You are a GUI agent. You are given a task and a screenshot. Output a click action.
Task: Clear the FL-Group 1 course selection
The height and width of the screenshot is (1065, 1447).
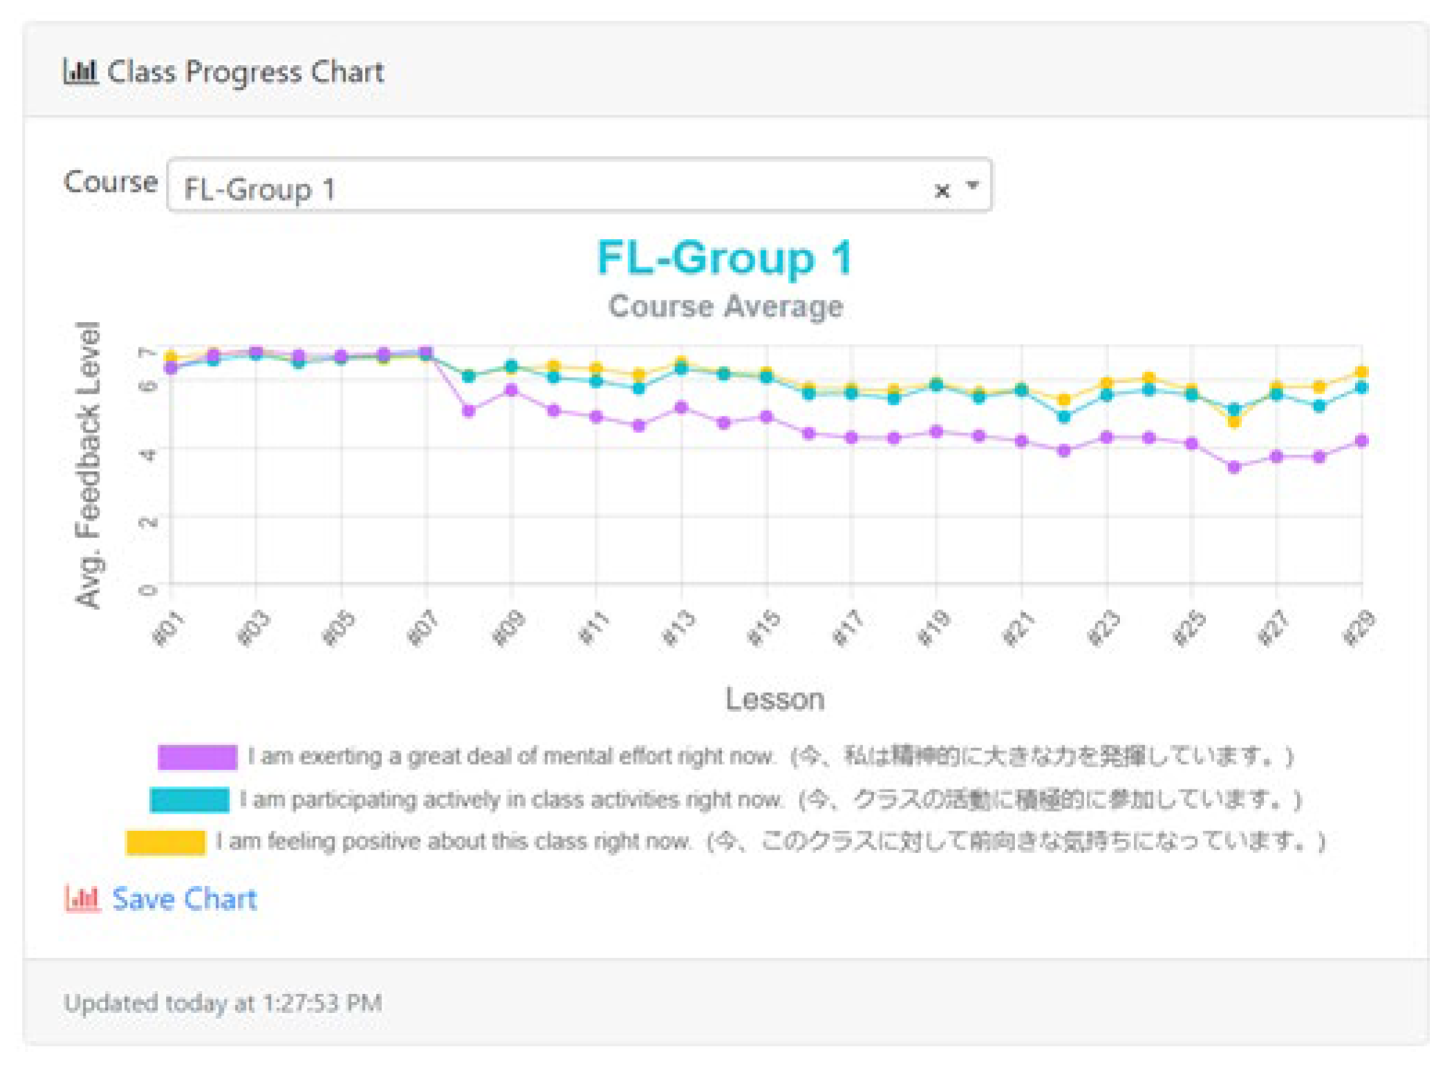(x=941, y=190)
